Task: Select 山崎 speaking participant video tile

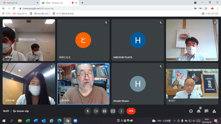Action: coord(83,84)
